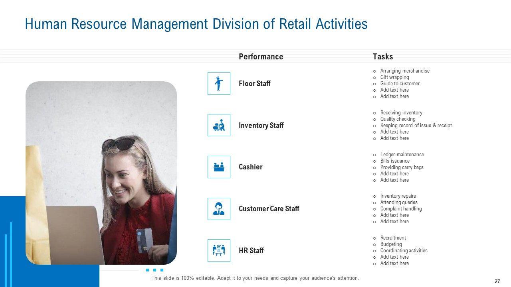
Task: Select the Complaint handling bullet
Action: [401, 209]
